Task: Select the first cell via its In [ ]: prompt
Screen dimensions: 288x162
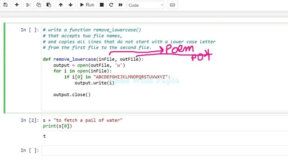Action: click(x=30, y=30)
